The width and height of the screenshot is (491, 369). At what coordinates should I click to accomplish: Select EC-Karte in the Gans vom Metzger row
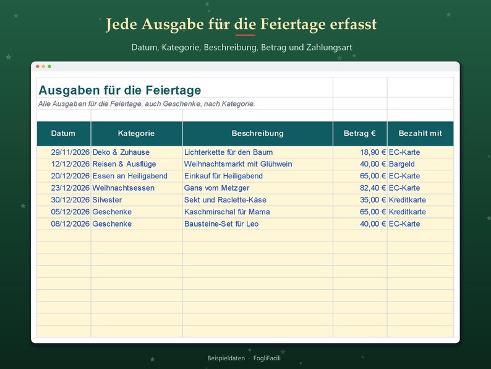click(421, 188)
